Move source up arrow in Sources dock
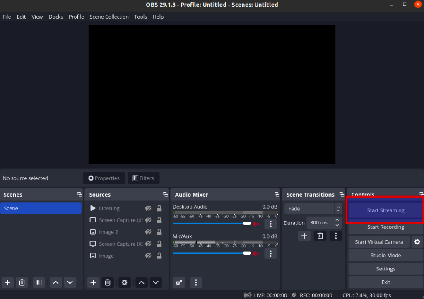424x299 pixels. [x=142, y=282]
